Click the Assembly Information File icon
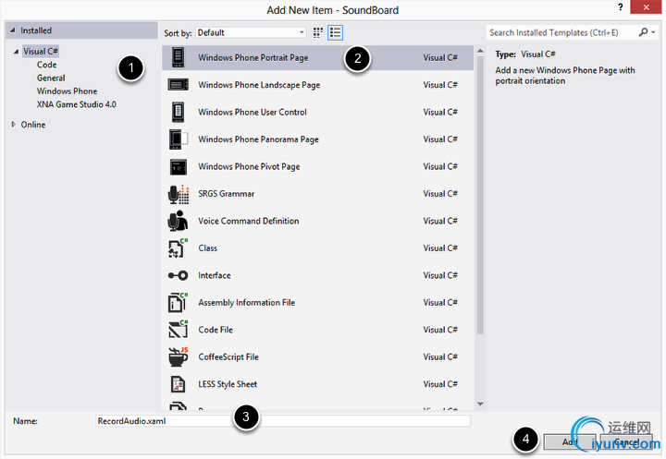Screen dimensions: 666x459 [178, 303]
